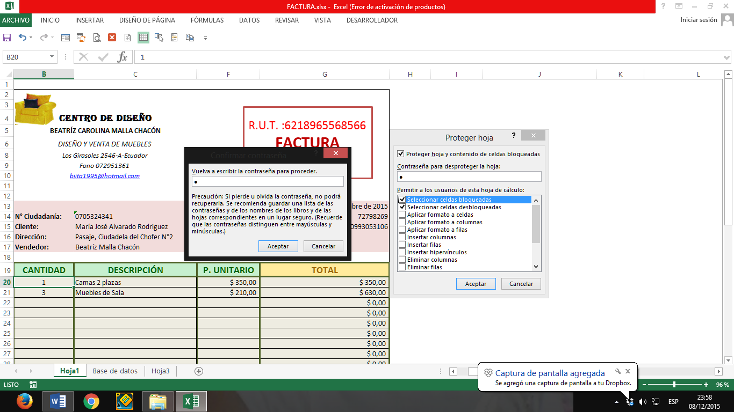Open Firefox from the taskbar
The image size is (734, 412).
(x=24, y=401)
